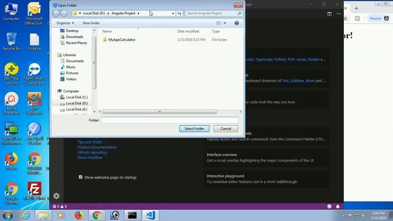The height and width of the screenshot is (221, 393).
Task: Click the dialog Back navigation arrow
Action: coord(56,14)
